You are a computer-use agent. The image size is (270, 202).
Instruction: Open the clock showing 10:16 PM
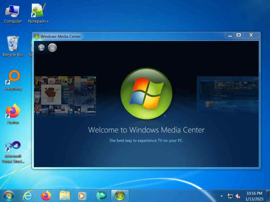pyautogui.click(x=254, y=196)
